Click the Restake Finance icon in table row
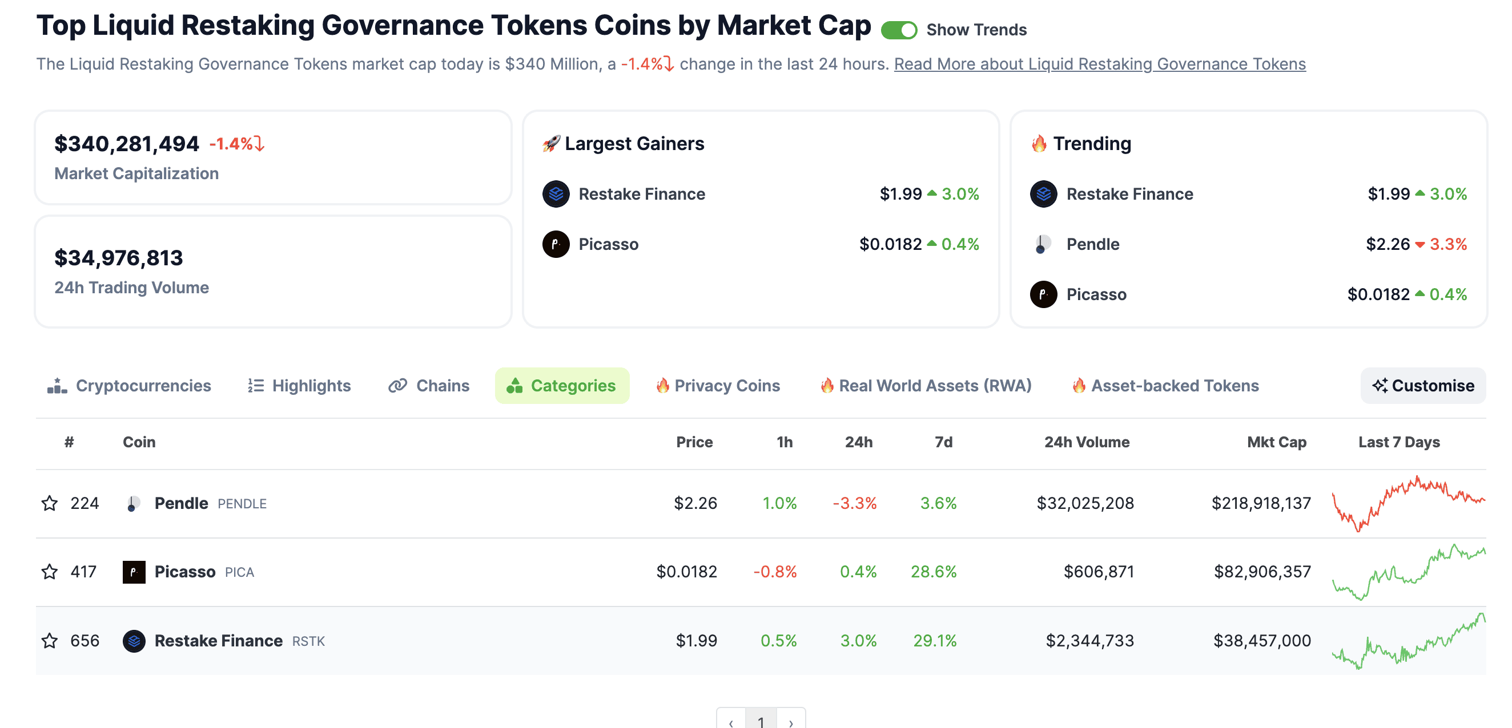Image resolution: width=1512 pixels, height=728 pixels. [x=134, y=641]
